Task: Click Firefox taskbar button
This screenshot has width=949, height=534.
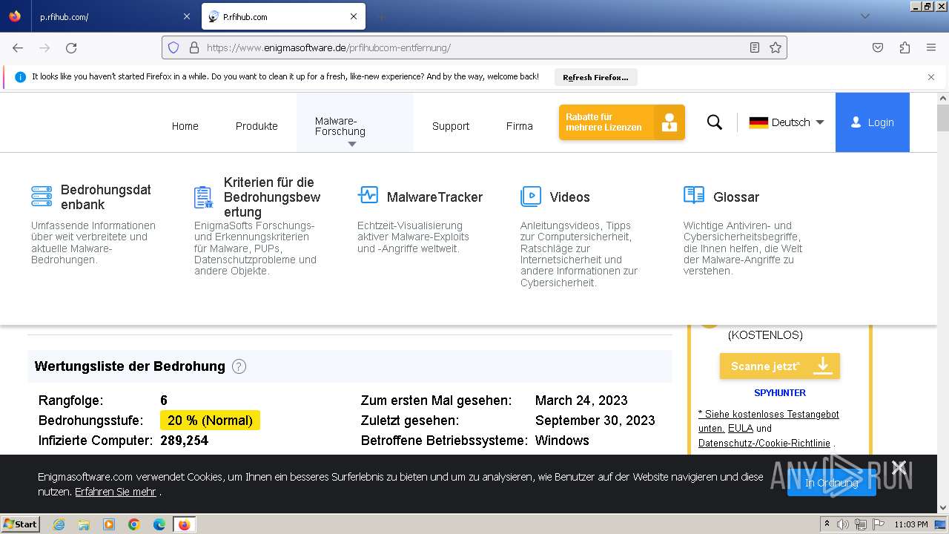Action: point(184,524)
